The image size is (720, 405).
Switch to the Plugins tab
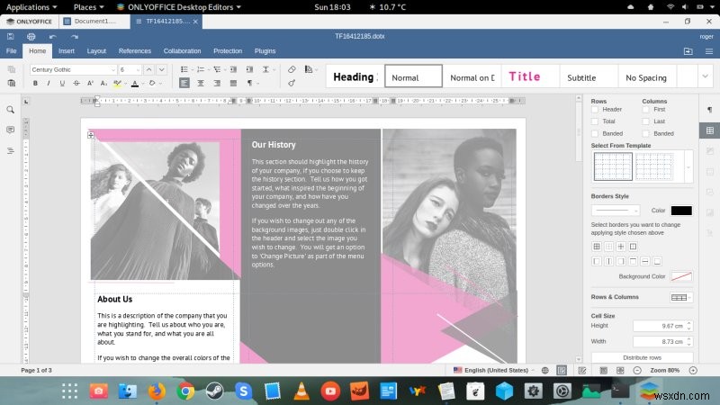tap(265, 51)
